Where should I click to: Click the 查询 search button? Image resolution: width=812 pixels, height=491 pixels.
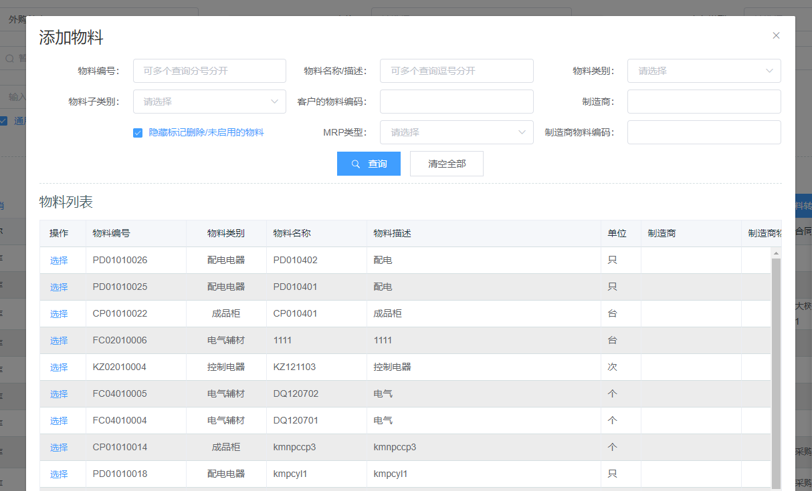click(x=369, y=164)
